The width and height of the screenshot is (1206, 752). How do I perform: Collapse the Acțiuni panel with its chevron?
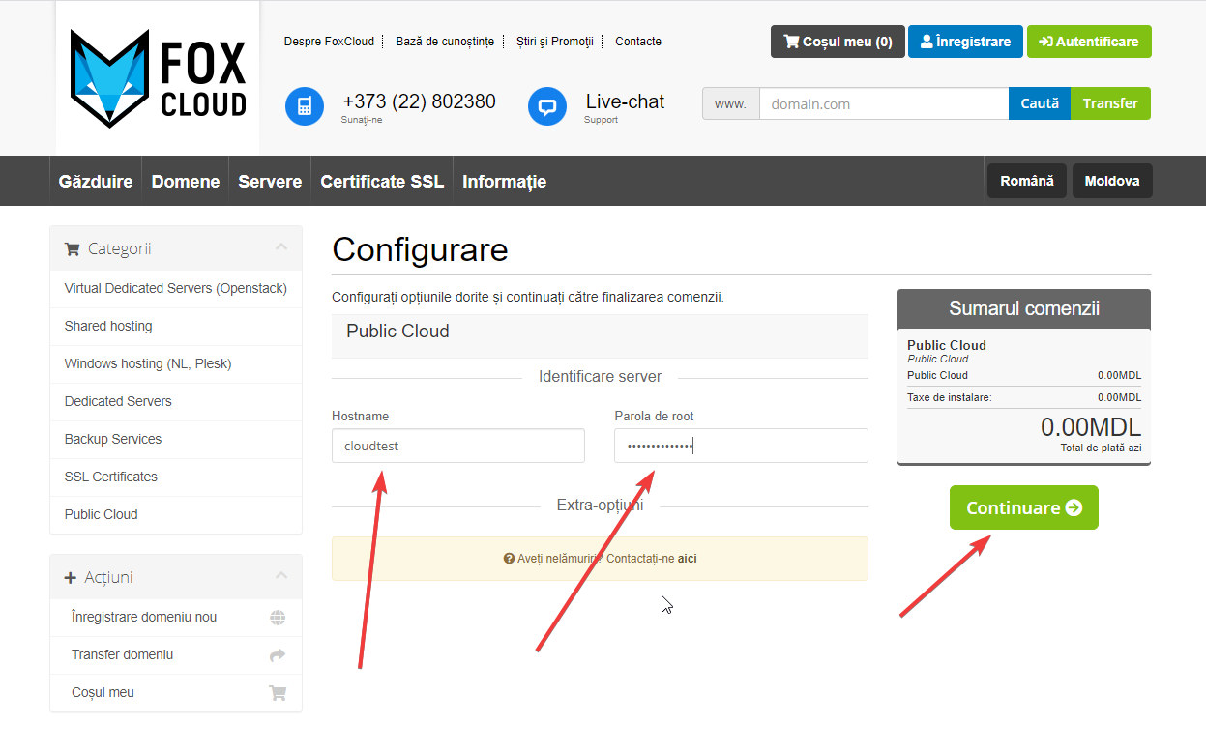pos(281,576)
